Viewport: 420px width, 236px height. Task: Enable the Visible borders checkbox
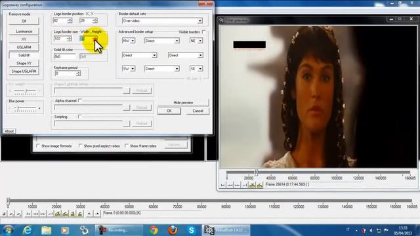click(204, 32)
